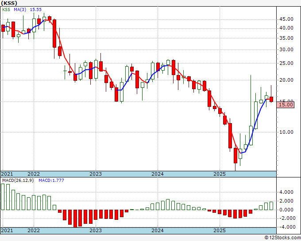Select 2022 on the price chart time axis

[x=34, y=174]
